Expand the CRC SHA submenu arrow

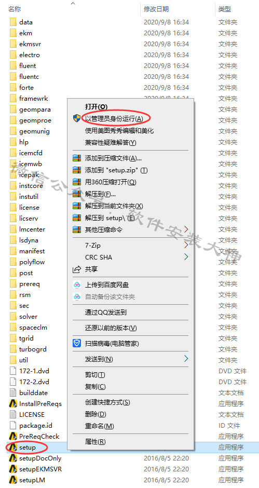pyautogui.click(x=186, y=257)
